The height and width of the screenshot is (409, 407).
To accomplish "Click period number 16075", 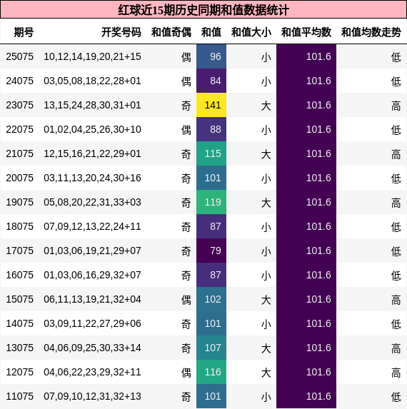I will tap(19, 275).
